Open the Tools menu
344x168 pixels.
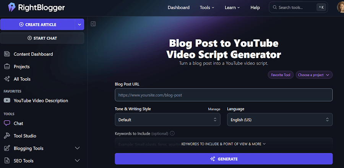pos(207,8)
